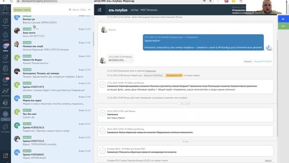289x163 pixels.
Task: Open the Туи, без ком conversation
Action: point(52,114)
